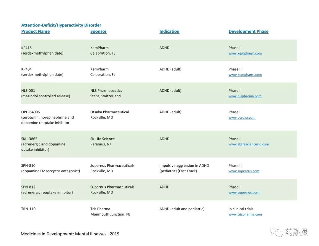Open the www.supernus.com link for SPN-812
The width and height of the screenshot is (319, 246).
click(244, 192)
